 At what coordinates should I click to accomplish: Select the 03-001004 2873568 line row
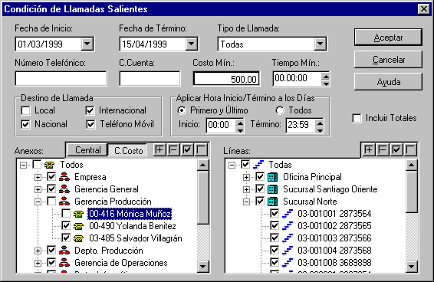[334, 251]
